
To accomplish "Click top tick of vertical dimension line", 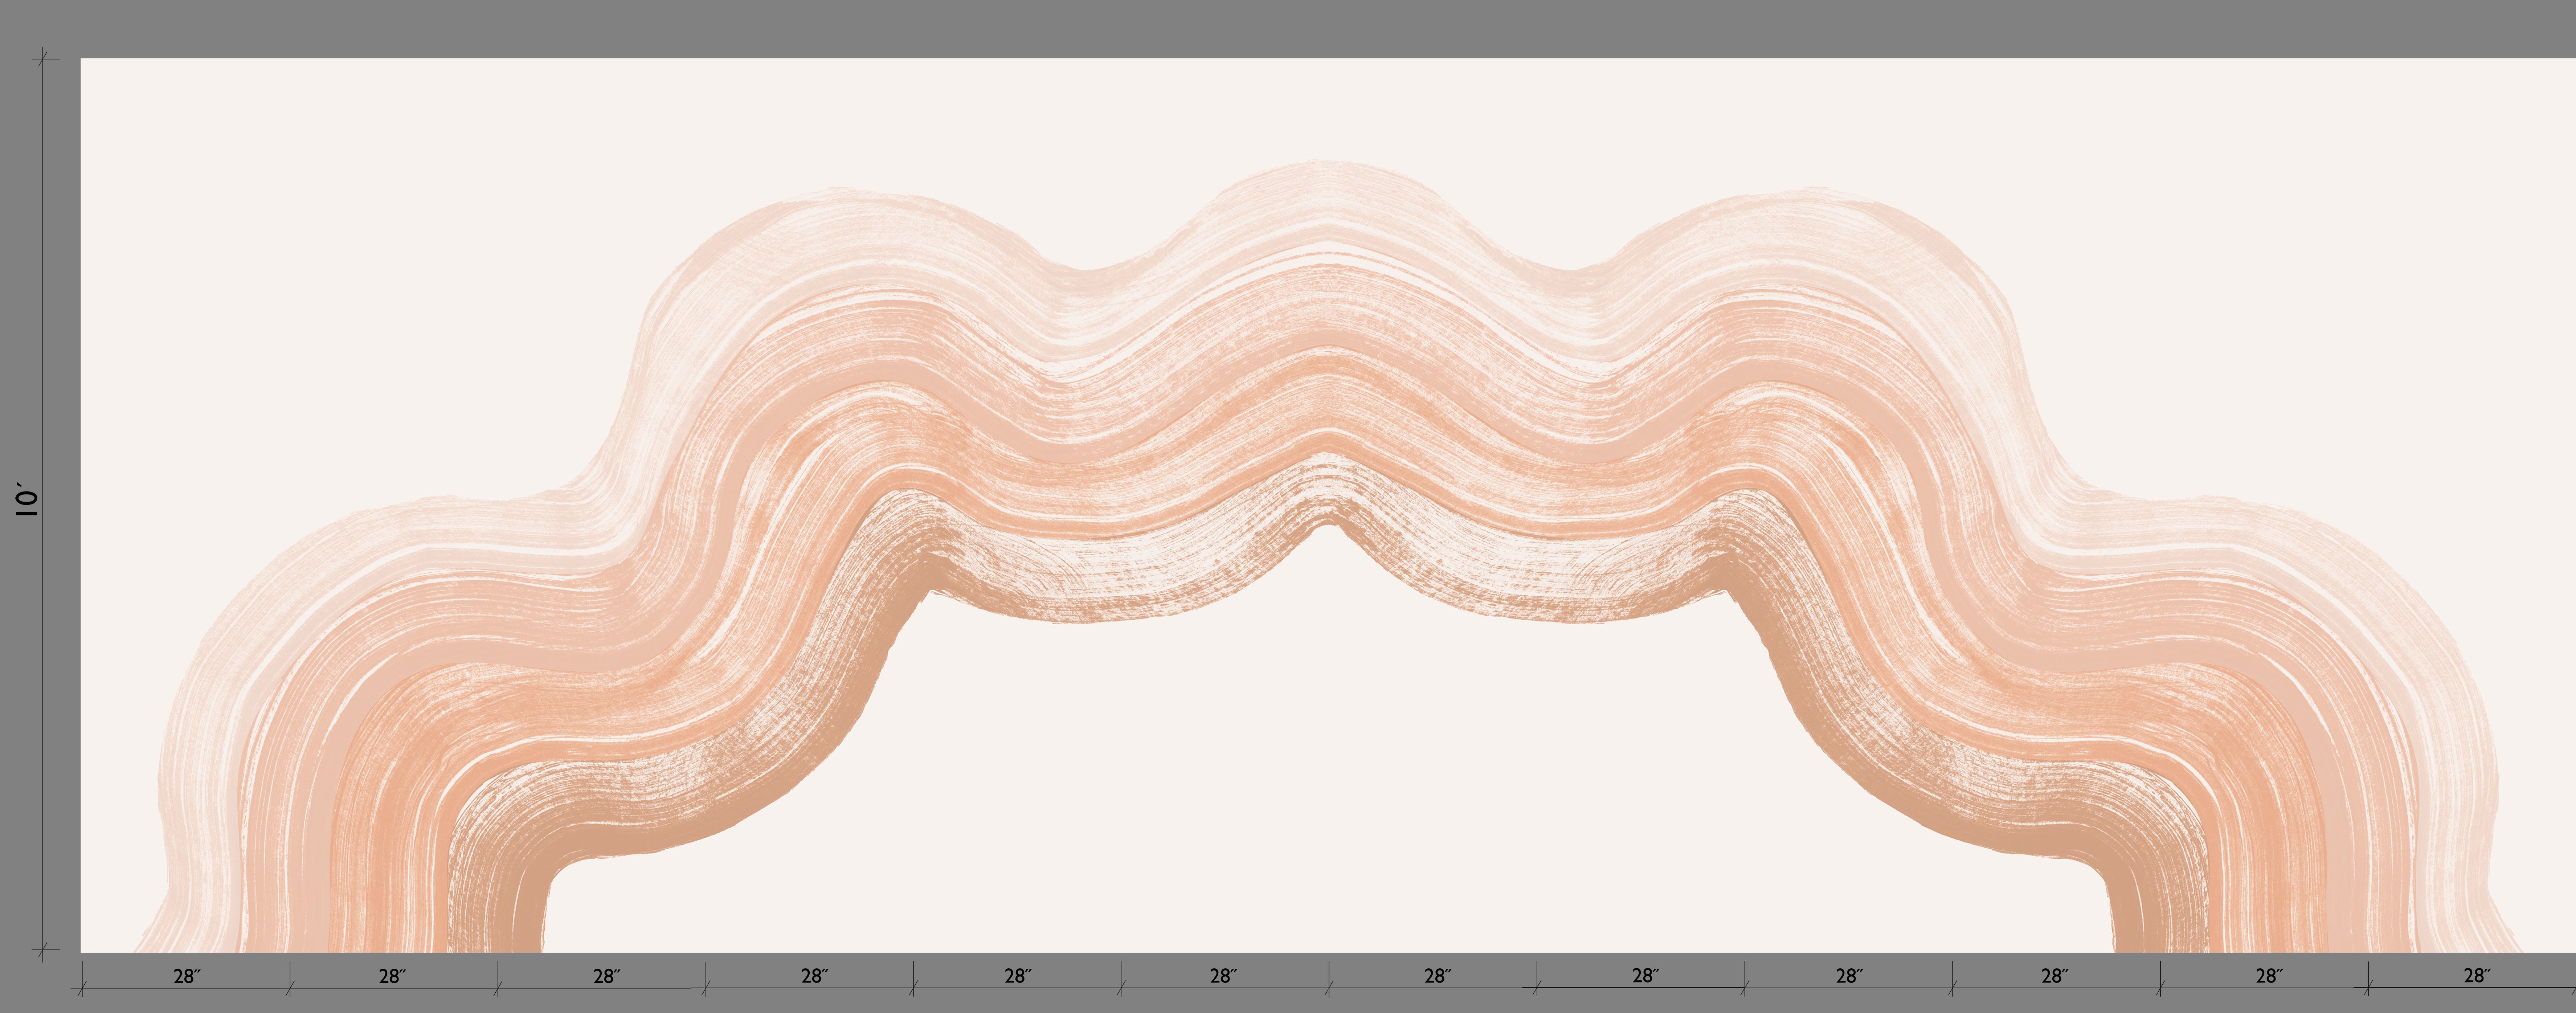I will click(x=43, y=59).
